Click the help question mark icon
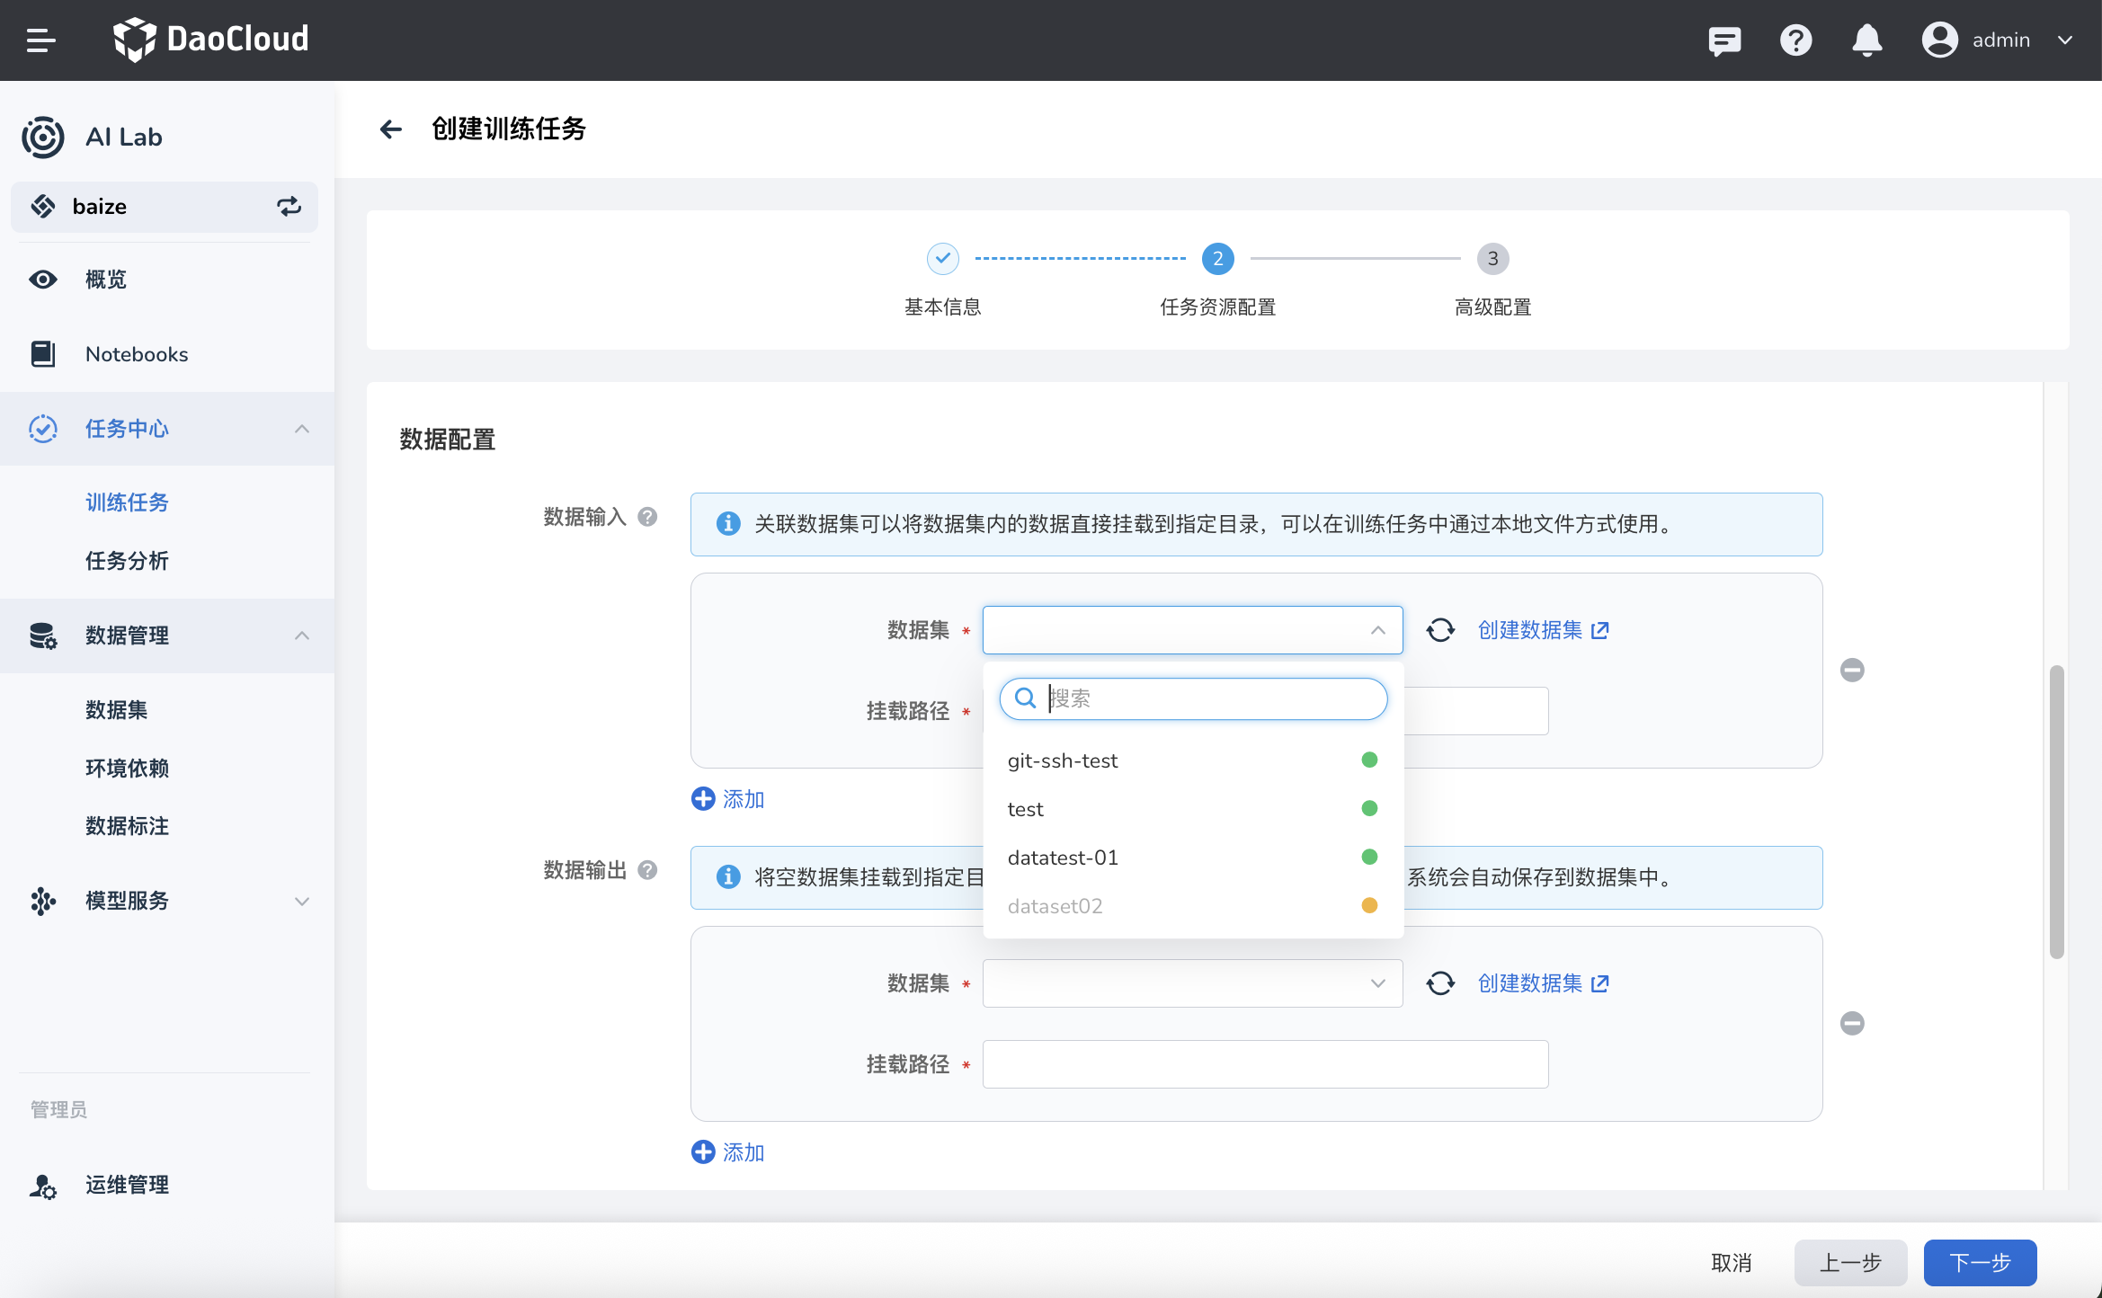2102x1298 pixels. (1795, 40)
